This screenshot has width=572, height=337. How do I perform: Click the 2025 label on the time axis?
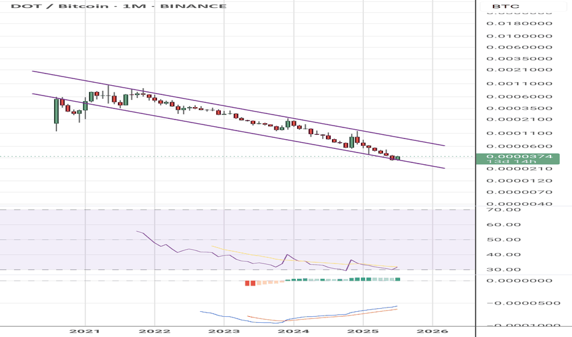coord(363,331)
